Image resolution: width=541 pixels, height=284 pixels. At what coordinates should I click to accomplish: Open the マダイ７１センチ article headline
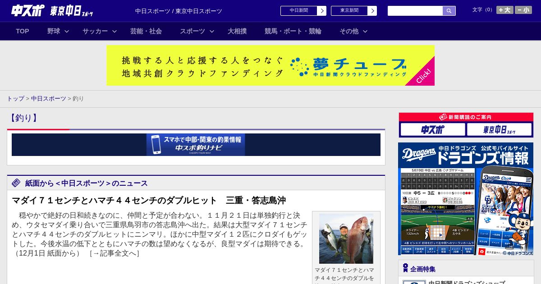[149, 201]
